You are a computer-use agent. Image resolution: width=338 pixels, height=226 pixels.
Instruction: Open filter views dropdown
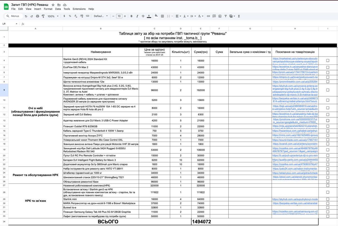point(232,16)
